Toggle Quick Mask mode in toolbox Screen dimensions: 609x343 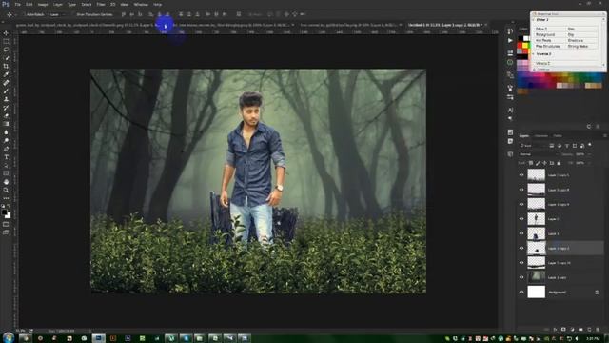click(6, 224)
